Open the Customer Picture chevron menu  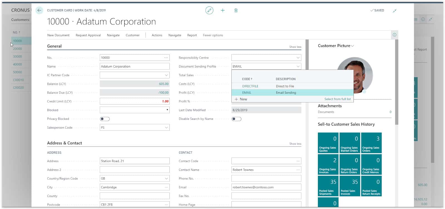(x=352, y=46)
